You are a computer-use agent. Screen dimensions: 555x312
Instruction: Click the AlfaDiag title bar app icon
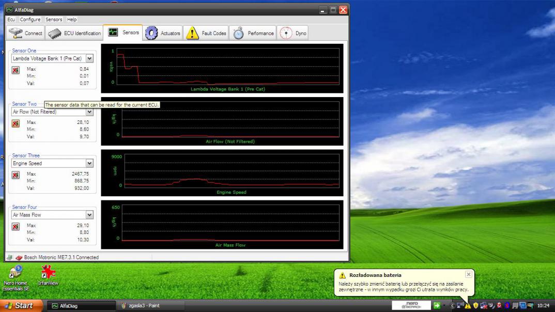[x=9, y=9]
